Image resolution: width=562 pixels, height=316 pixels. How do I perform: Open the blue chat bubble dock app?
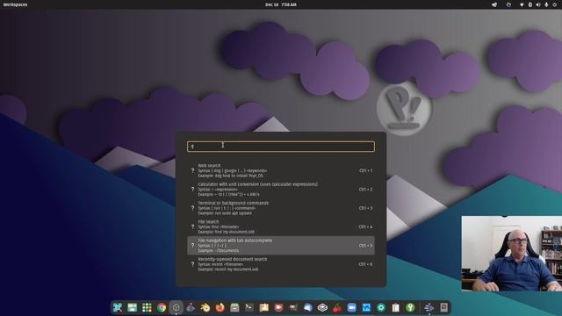tap(308, 307)
